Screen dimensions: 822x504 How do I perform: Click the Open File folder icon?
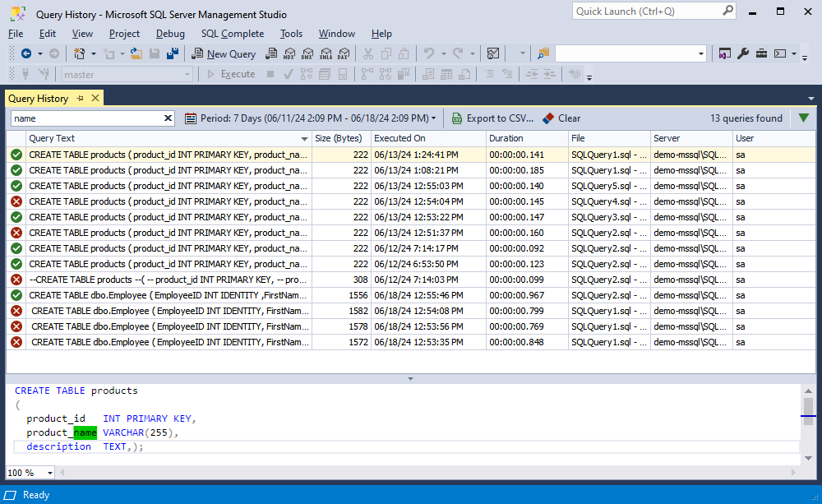[x=136, y=53]
